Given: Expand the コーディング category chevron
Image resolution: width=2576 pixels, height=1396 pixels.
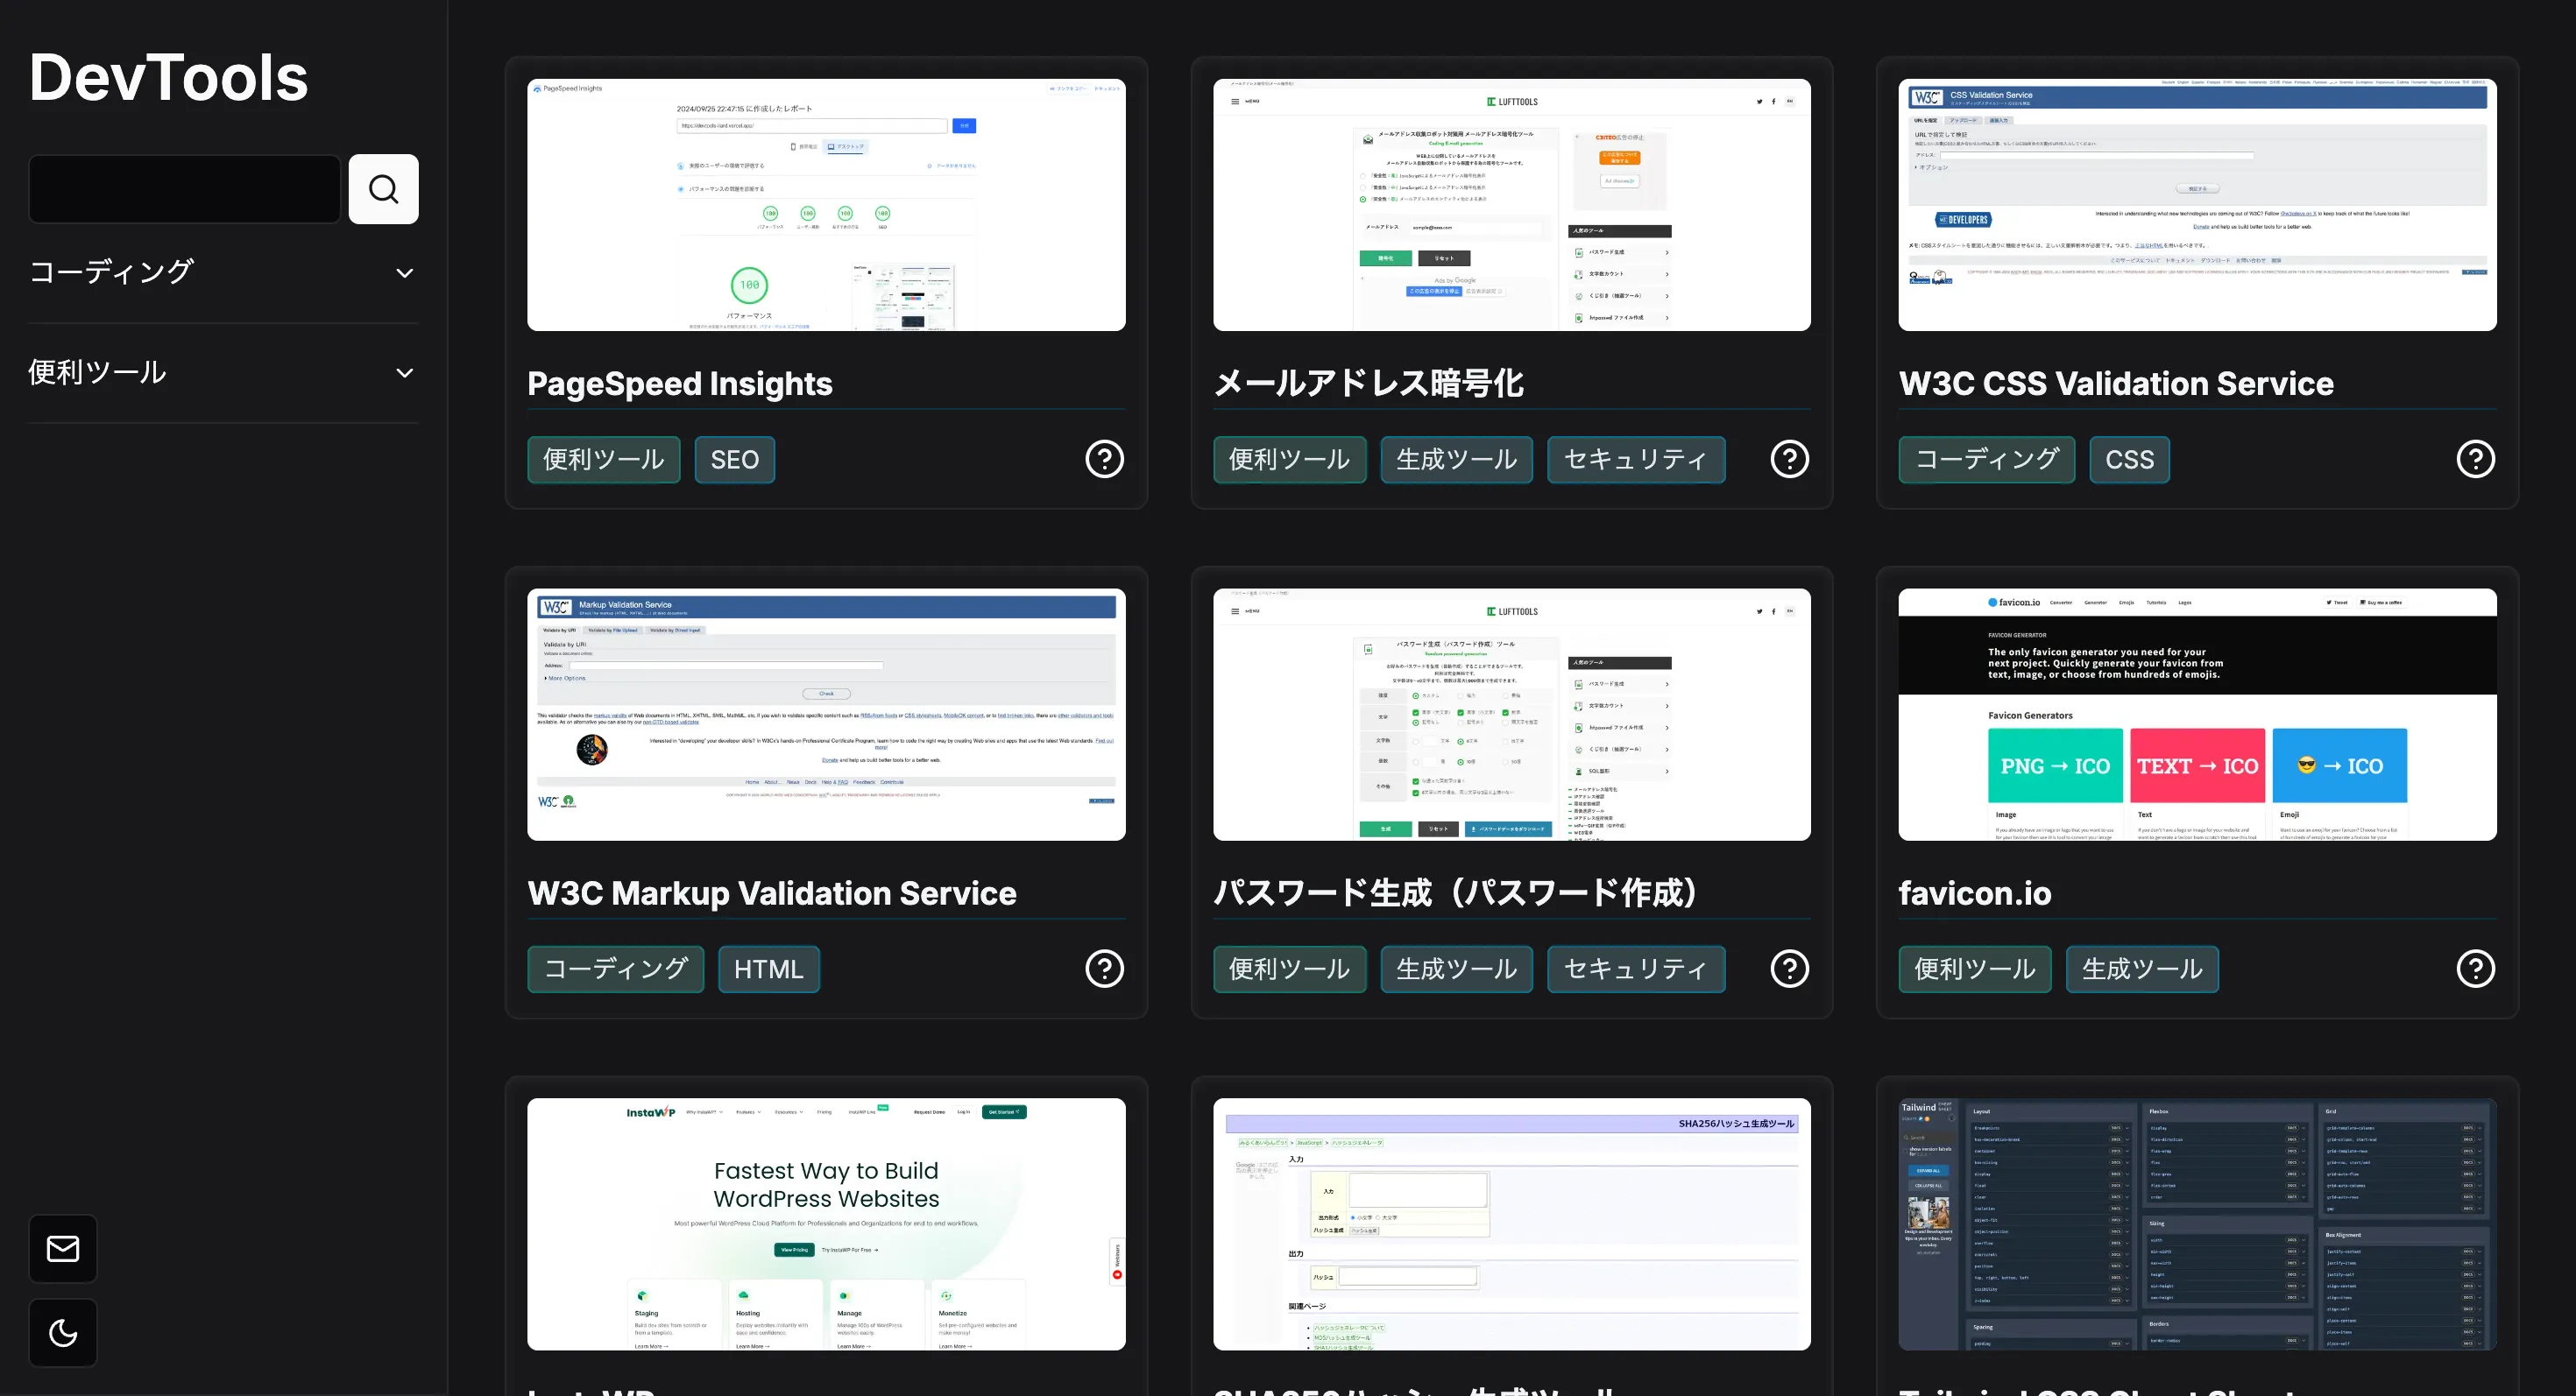Looking at the screenshot, I should coord(404,272).
